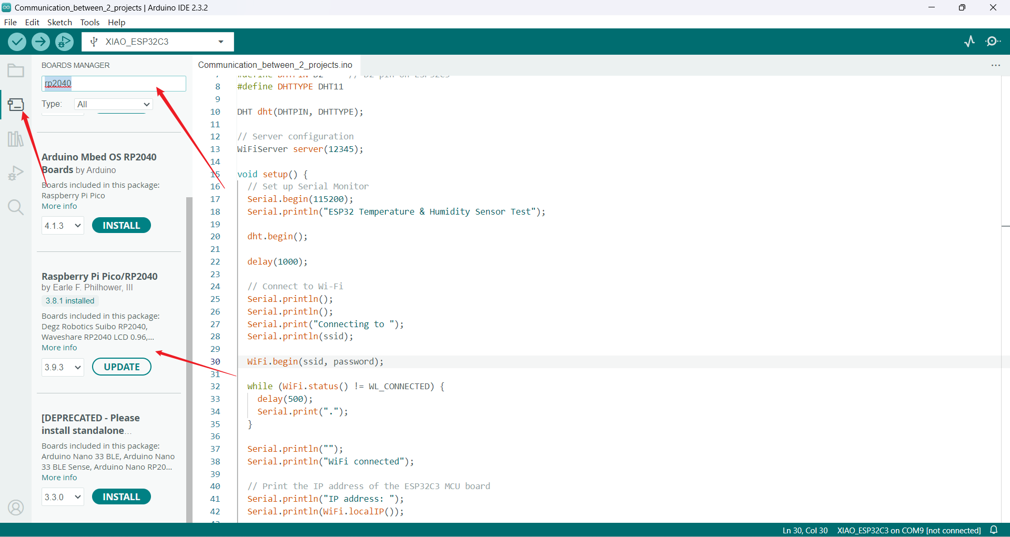Click the editor vertical scrollbar
The image size is (1010, 537).
pos(1005,299)
